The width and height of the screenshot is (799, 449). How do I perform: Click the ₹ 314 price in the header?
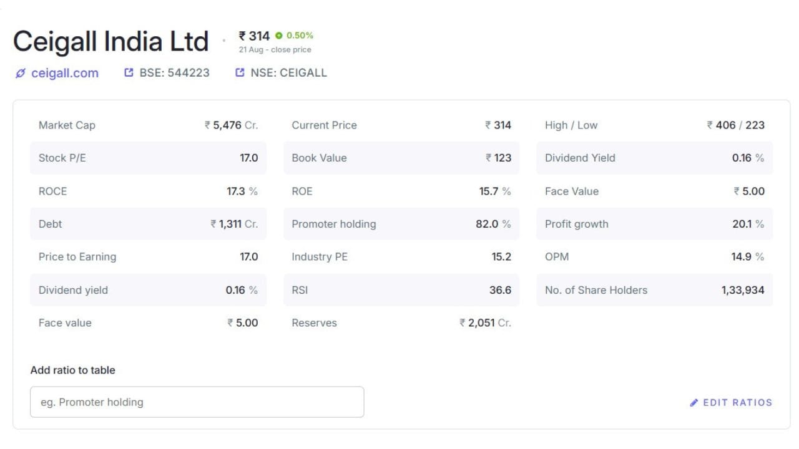254,36
